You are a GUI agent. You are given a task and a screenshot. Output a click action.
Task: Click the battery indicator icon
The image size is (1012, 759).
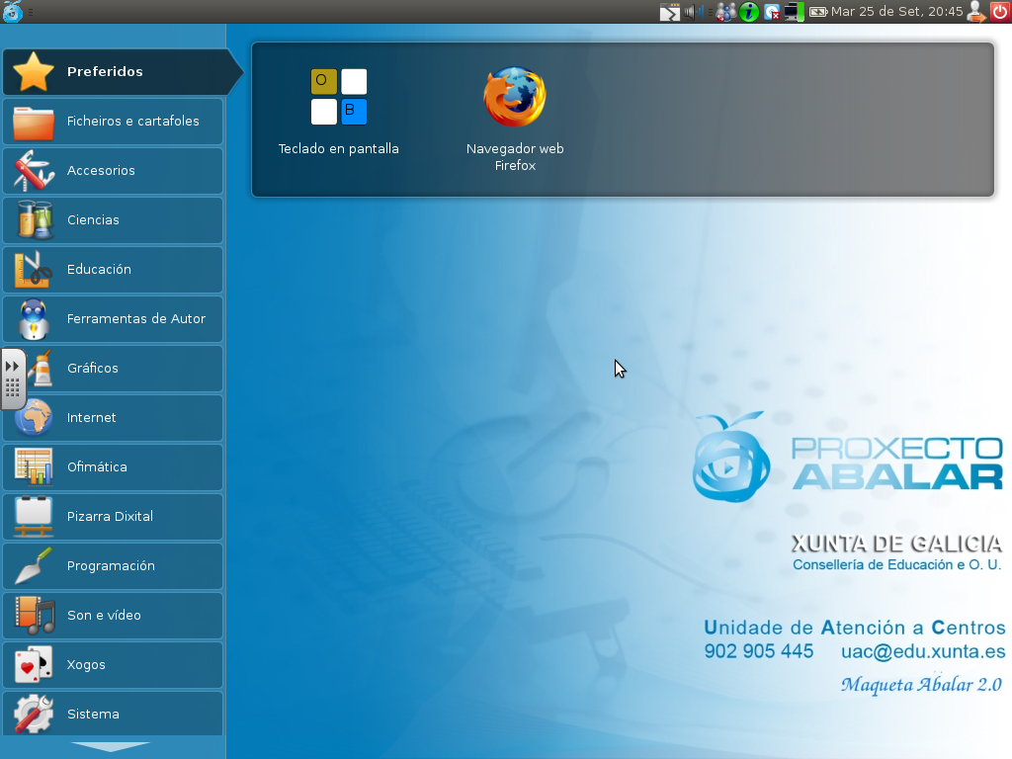pos(818,12)
